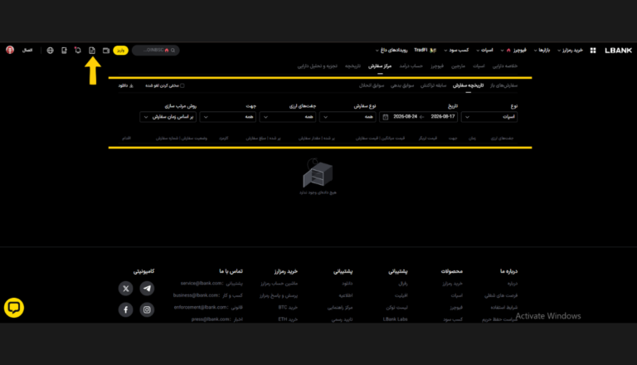Image resolution: width=637 pixels, height=365 pixels.
Task: Expand the نوع dropdown showing اسپات
Action: [x=489, y=117]
